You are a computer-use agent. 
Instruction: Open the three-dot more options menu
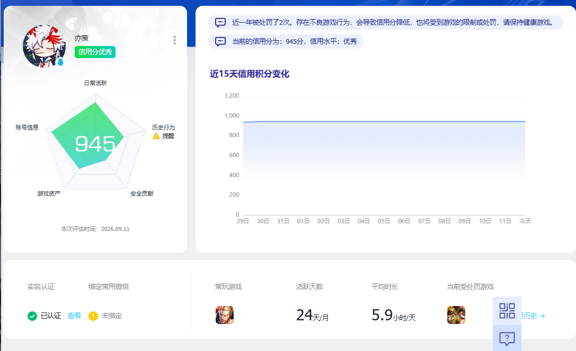click(174, 40)
